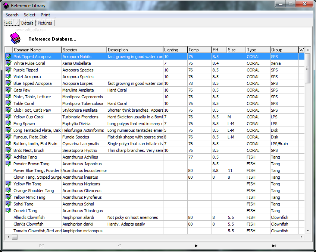316x252 pixels.
Task: Go to the previous record
Action: (x=119, y=246)
